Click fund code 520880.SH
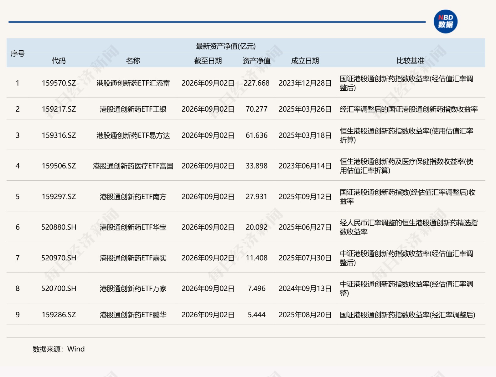 (59, 227)
